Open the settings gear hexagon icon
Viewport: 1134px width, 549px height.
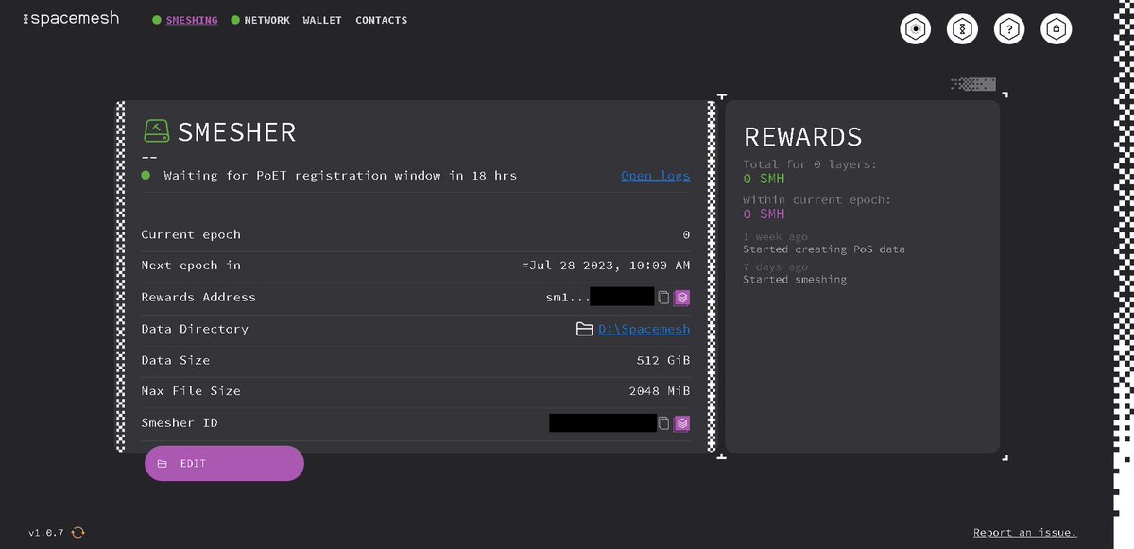pos(915,29)
